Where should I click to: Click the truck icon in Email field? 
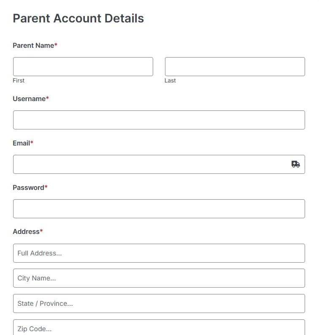[295, 164]
